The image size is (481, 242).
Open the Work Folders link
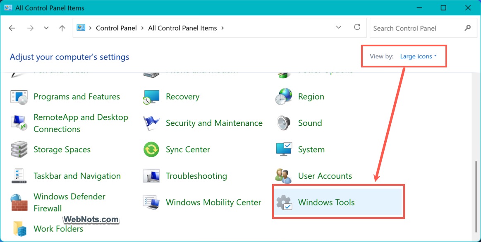(x=58, y=228)
